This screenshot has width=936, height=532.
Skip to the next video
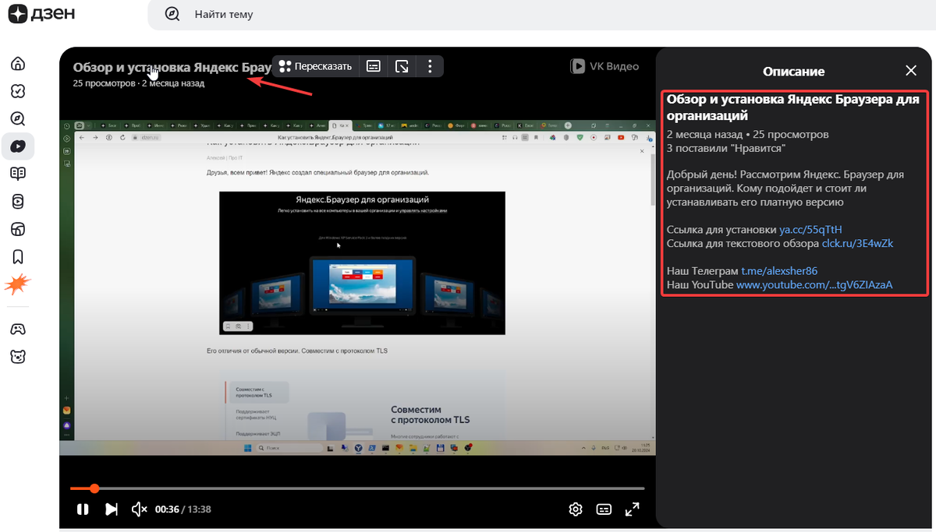(112, 509)
